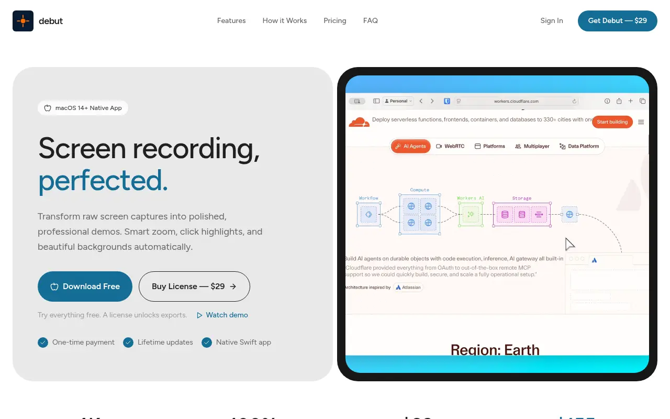This screenshot has height=419, width=670.
Task: Select the AI Agents tab
Action: [410, 147]
